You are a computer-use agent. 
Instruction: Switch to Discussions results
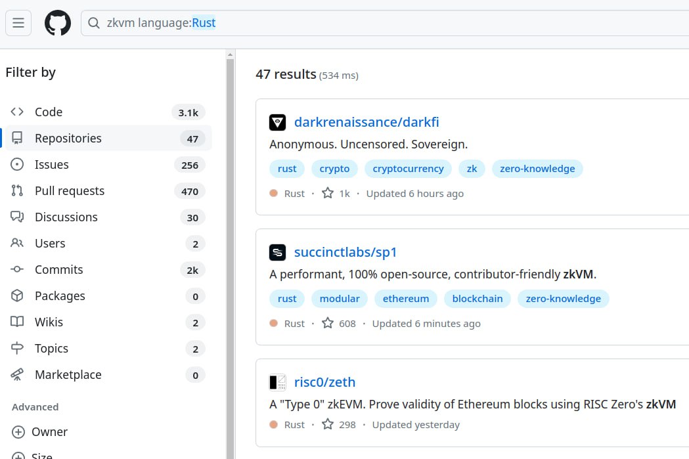pyautogui.click(x=66, y=217)
